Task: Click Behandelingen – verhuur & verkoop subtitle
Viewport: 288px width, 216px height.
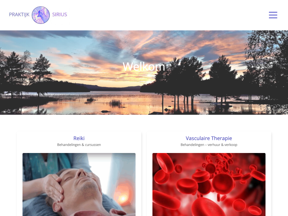Action: pos(209,145)
